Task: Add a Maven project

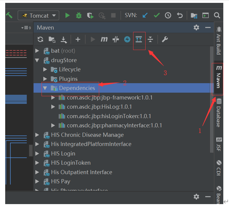Action: 78,39
